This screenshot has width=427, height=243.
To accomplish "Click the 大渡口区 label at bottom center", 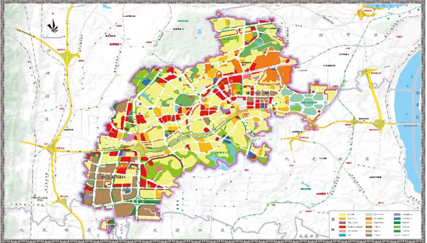I will (188, 230).
